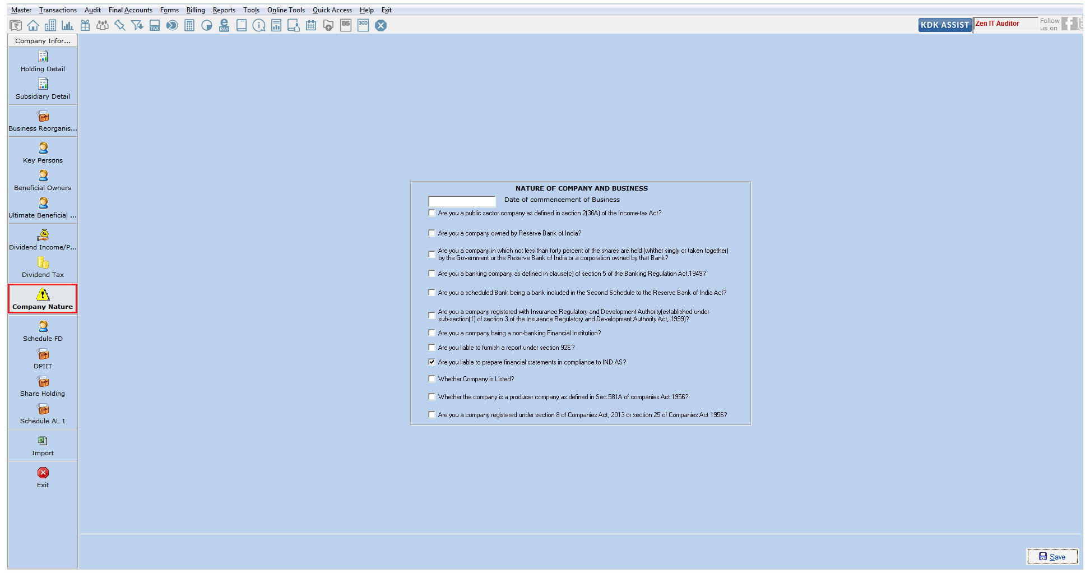Tick the section 92E report checkbox
1090x573 pixels.
point(432,348)
